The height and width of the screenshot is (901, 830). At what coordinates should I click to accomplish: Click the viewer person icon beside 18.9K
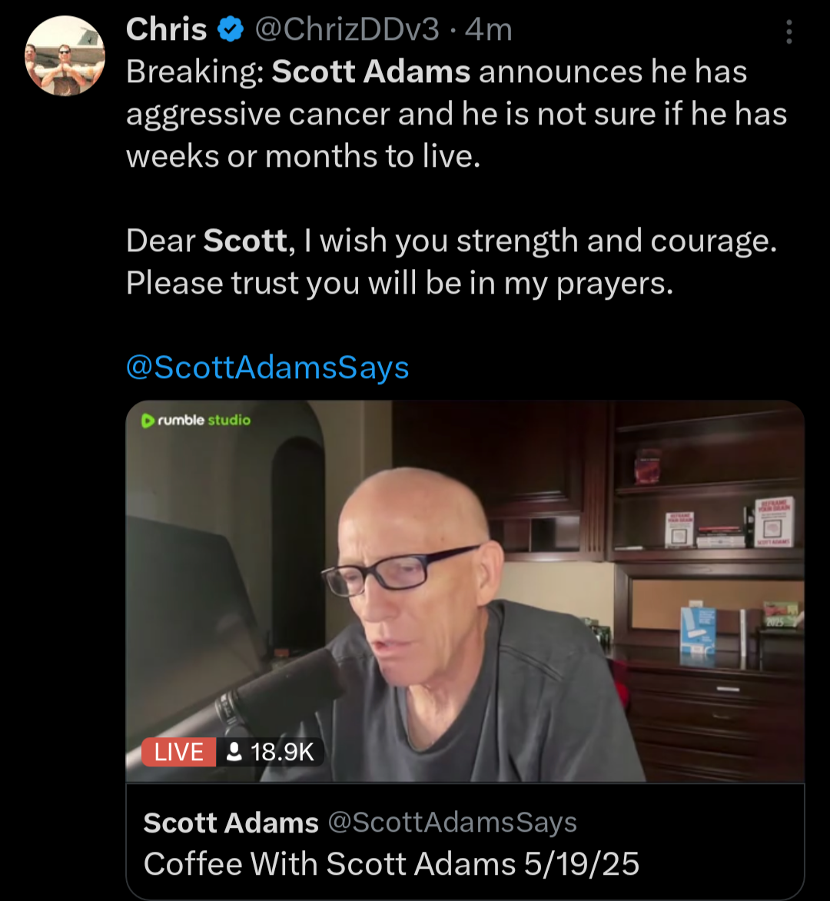pyautogui.click(x=234, y=752)
